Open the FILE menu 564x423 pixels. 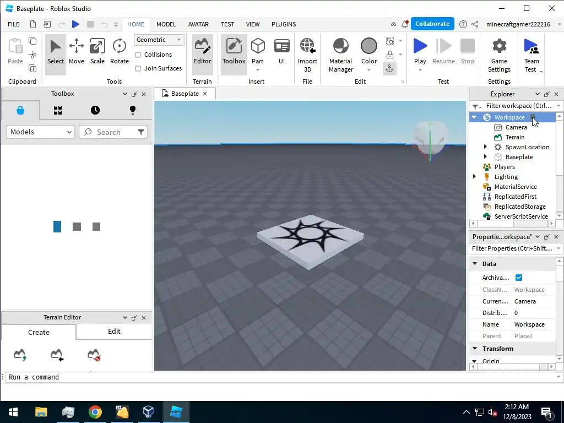pos(14,24)
